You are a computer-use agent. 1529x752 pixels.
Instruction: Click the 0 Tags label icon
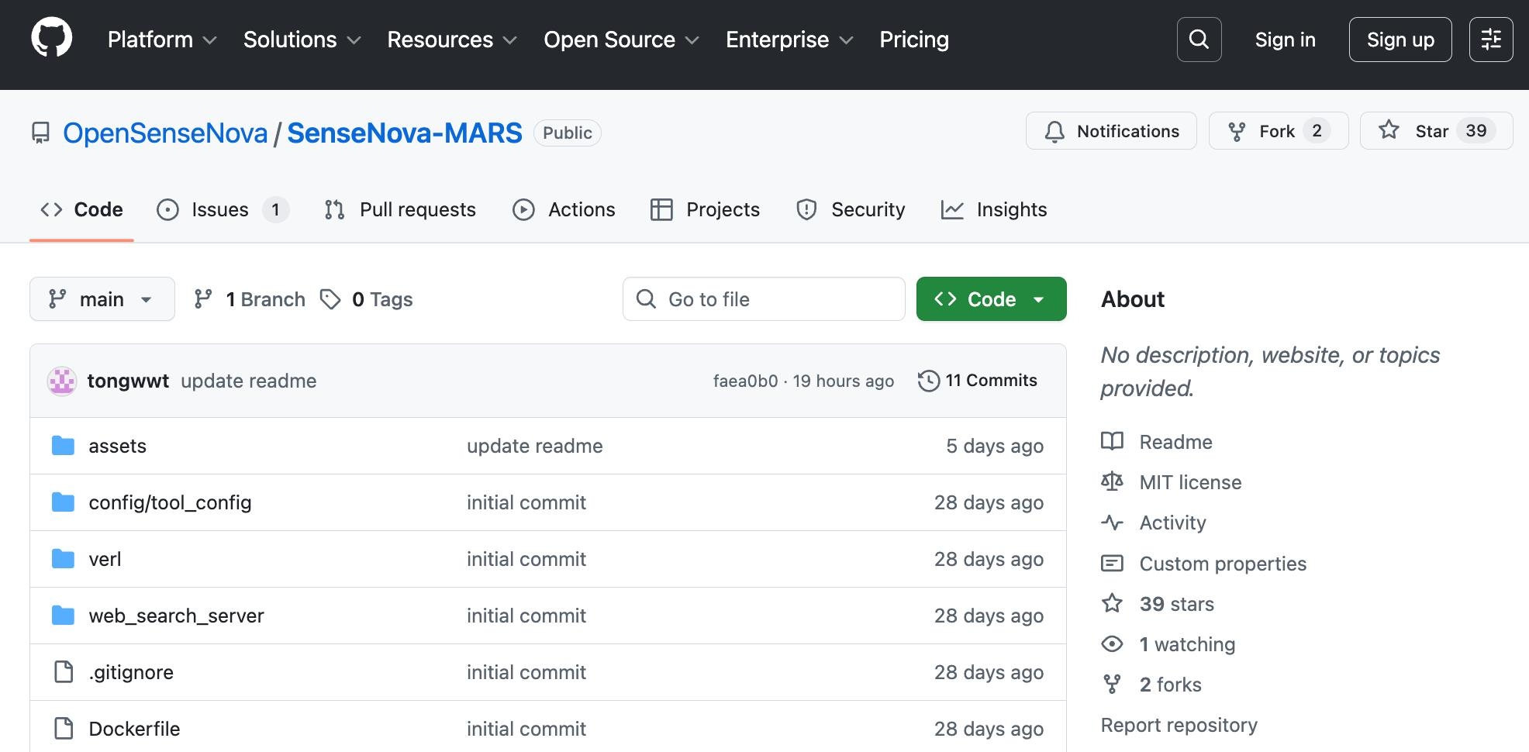[330, 299]
